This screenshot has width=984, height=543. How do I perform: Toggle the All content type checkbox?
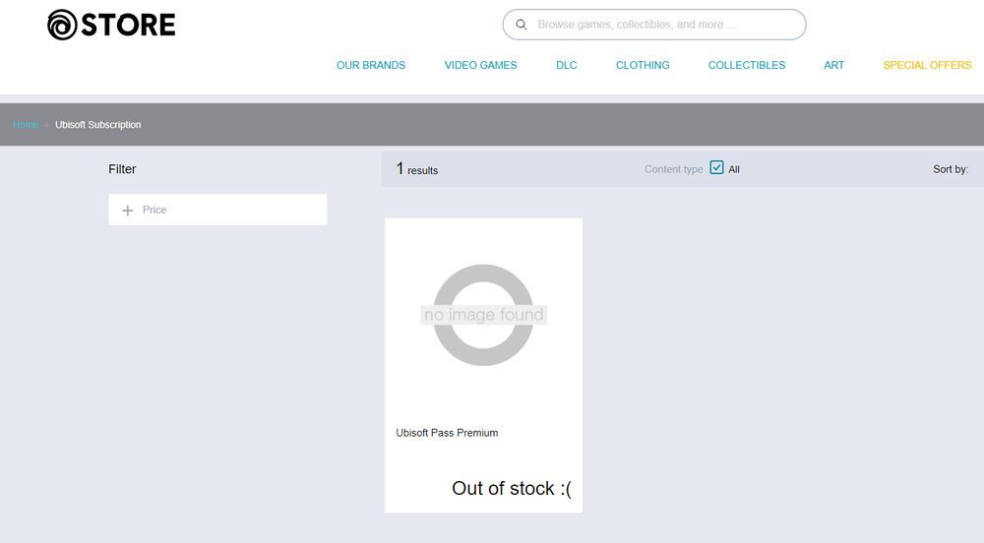pyautogui.click(x=716, y=168)
